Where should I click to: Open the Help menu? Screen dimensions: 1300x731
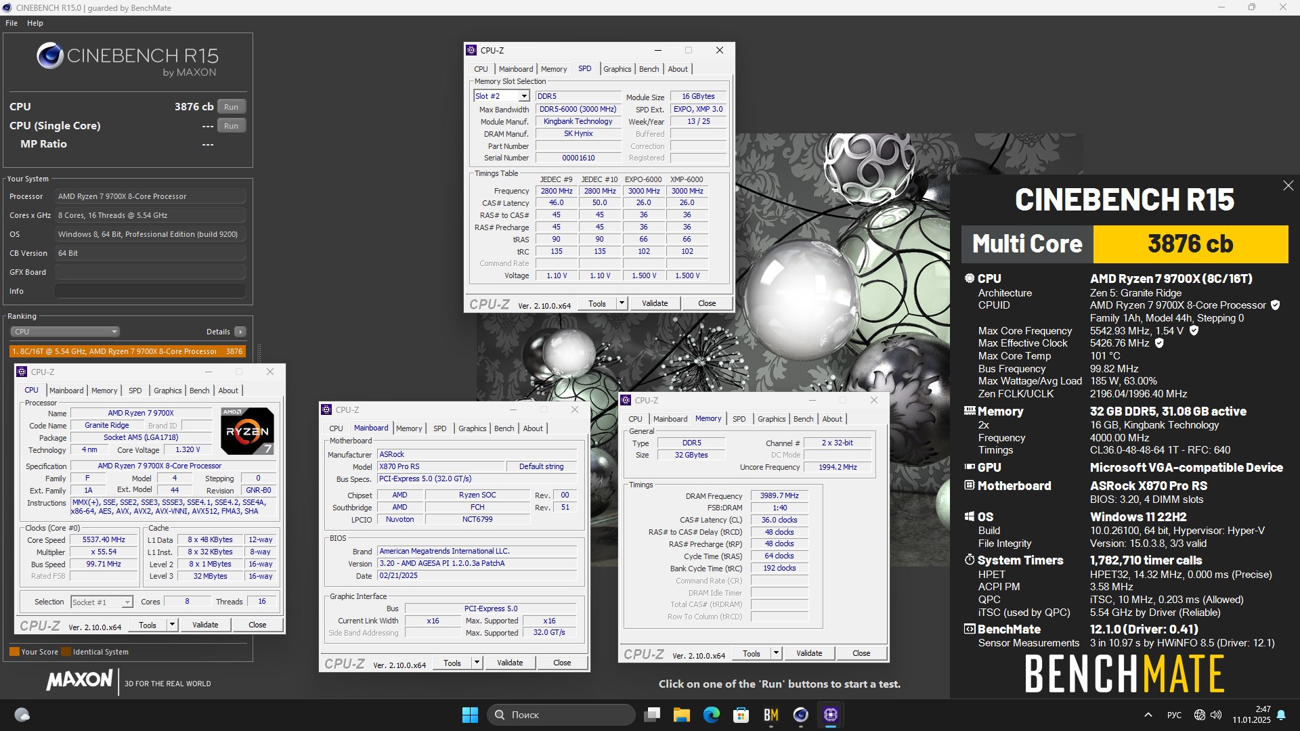pyautogui.click(x=35, y=23)
